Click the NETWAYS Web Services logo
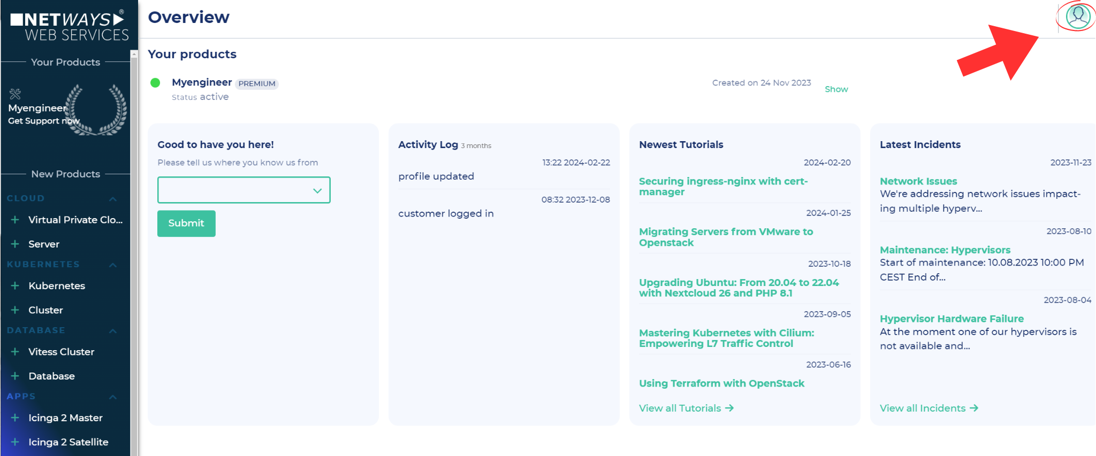 [x=69, y=26]
